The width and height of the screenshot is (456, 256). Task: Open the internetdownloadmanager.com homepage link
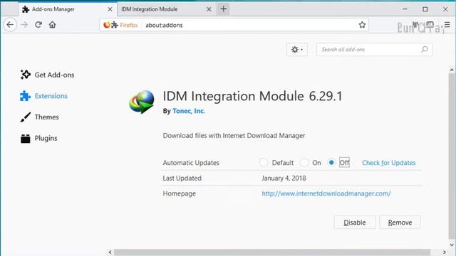(x=326, y=193)
